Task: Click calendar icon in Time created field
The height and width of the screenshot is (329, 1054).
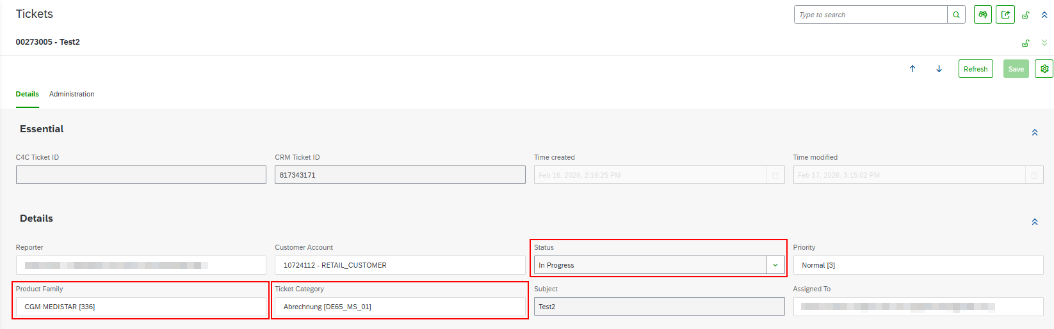Action: [x=775, y=175]
